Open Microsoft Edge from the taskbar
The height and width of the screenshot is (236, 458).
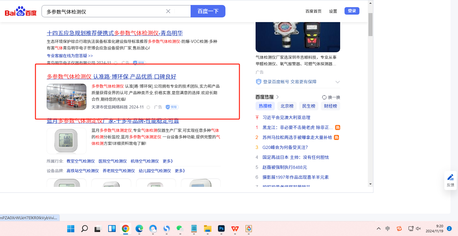coord(139,229)
